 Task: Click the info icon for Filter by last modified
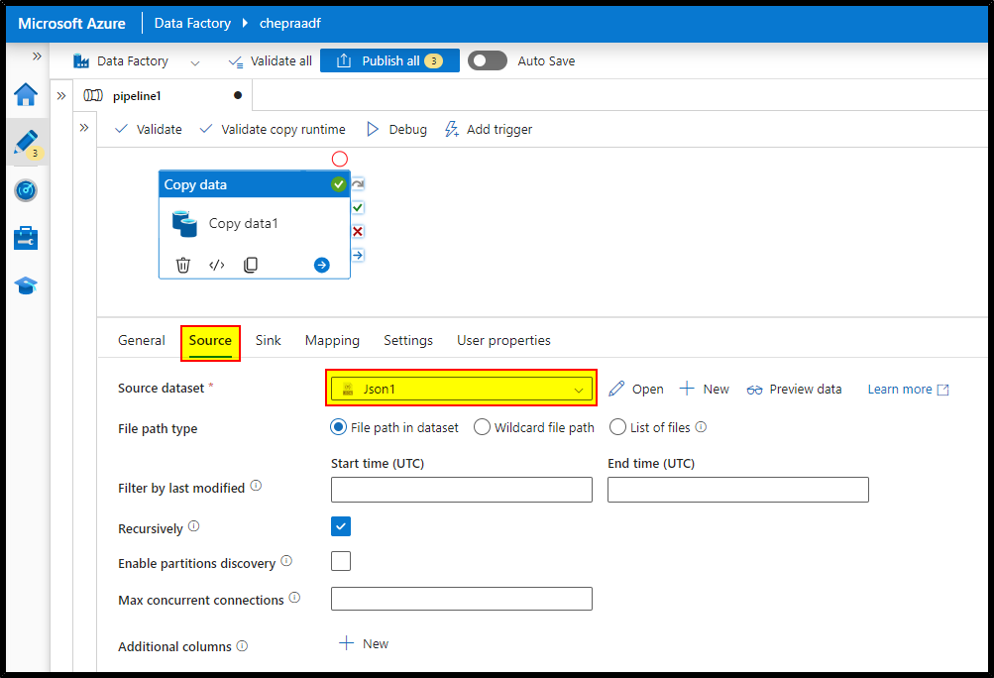(x=256, y=485)
